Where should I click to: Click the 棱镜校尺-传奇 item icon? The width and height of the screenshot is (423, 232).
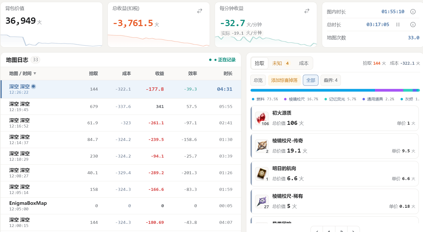click(x=262, y=146)
